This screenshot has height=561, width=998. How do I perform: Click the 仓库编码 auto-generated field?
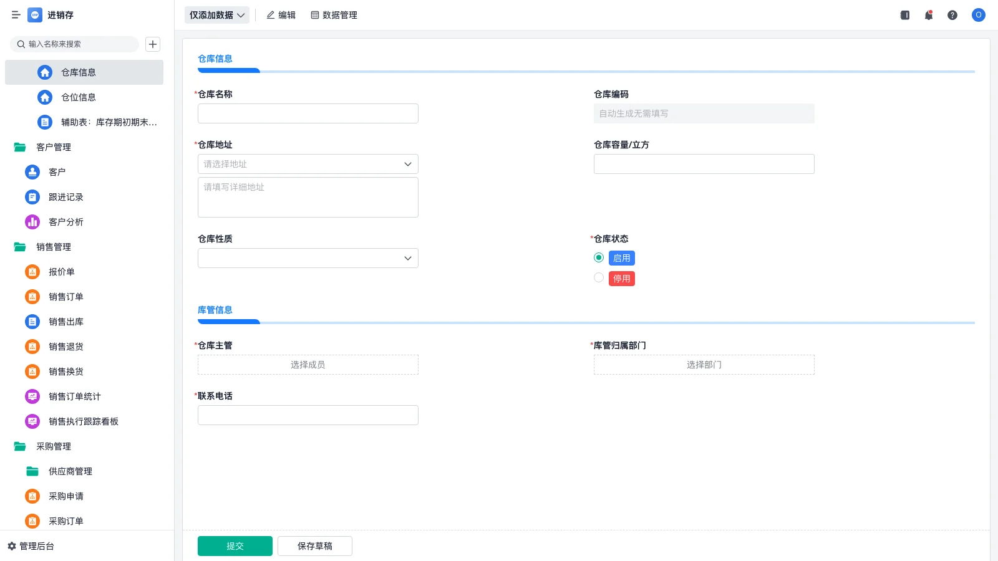(704, 113)
